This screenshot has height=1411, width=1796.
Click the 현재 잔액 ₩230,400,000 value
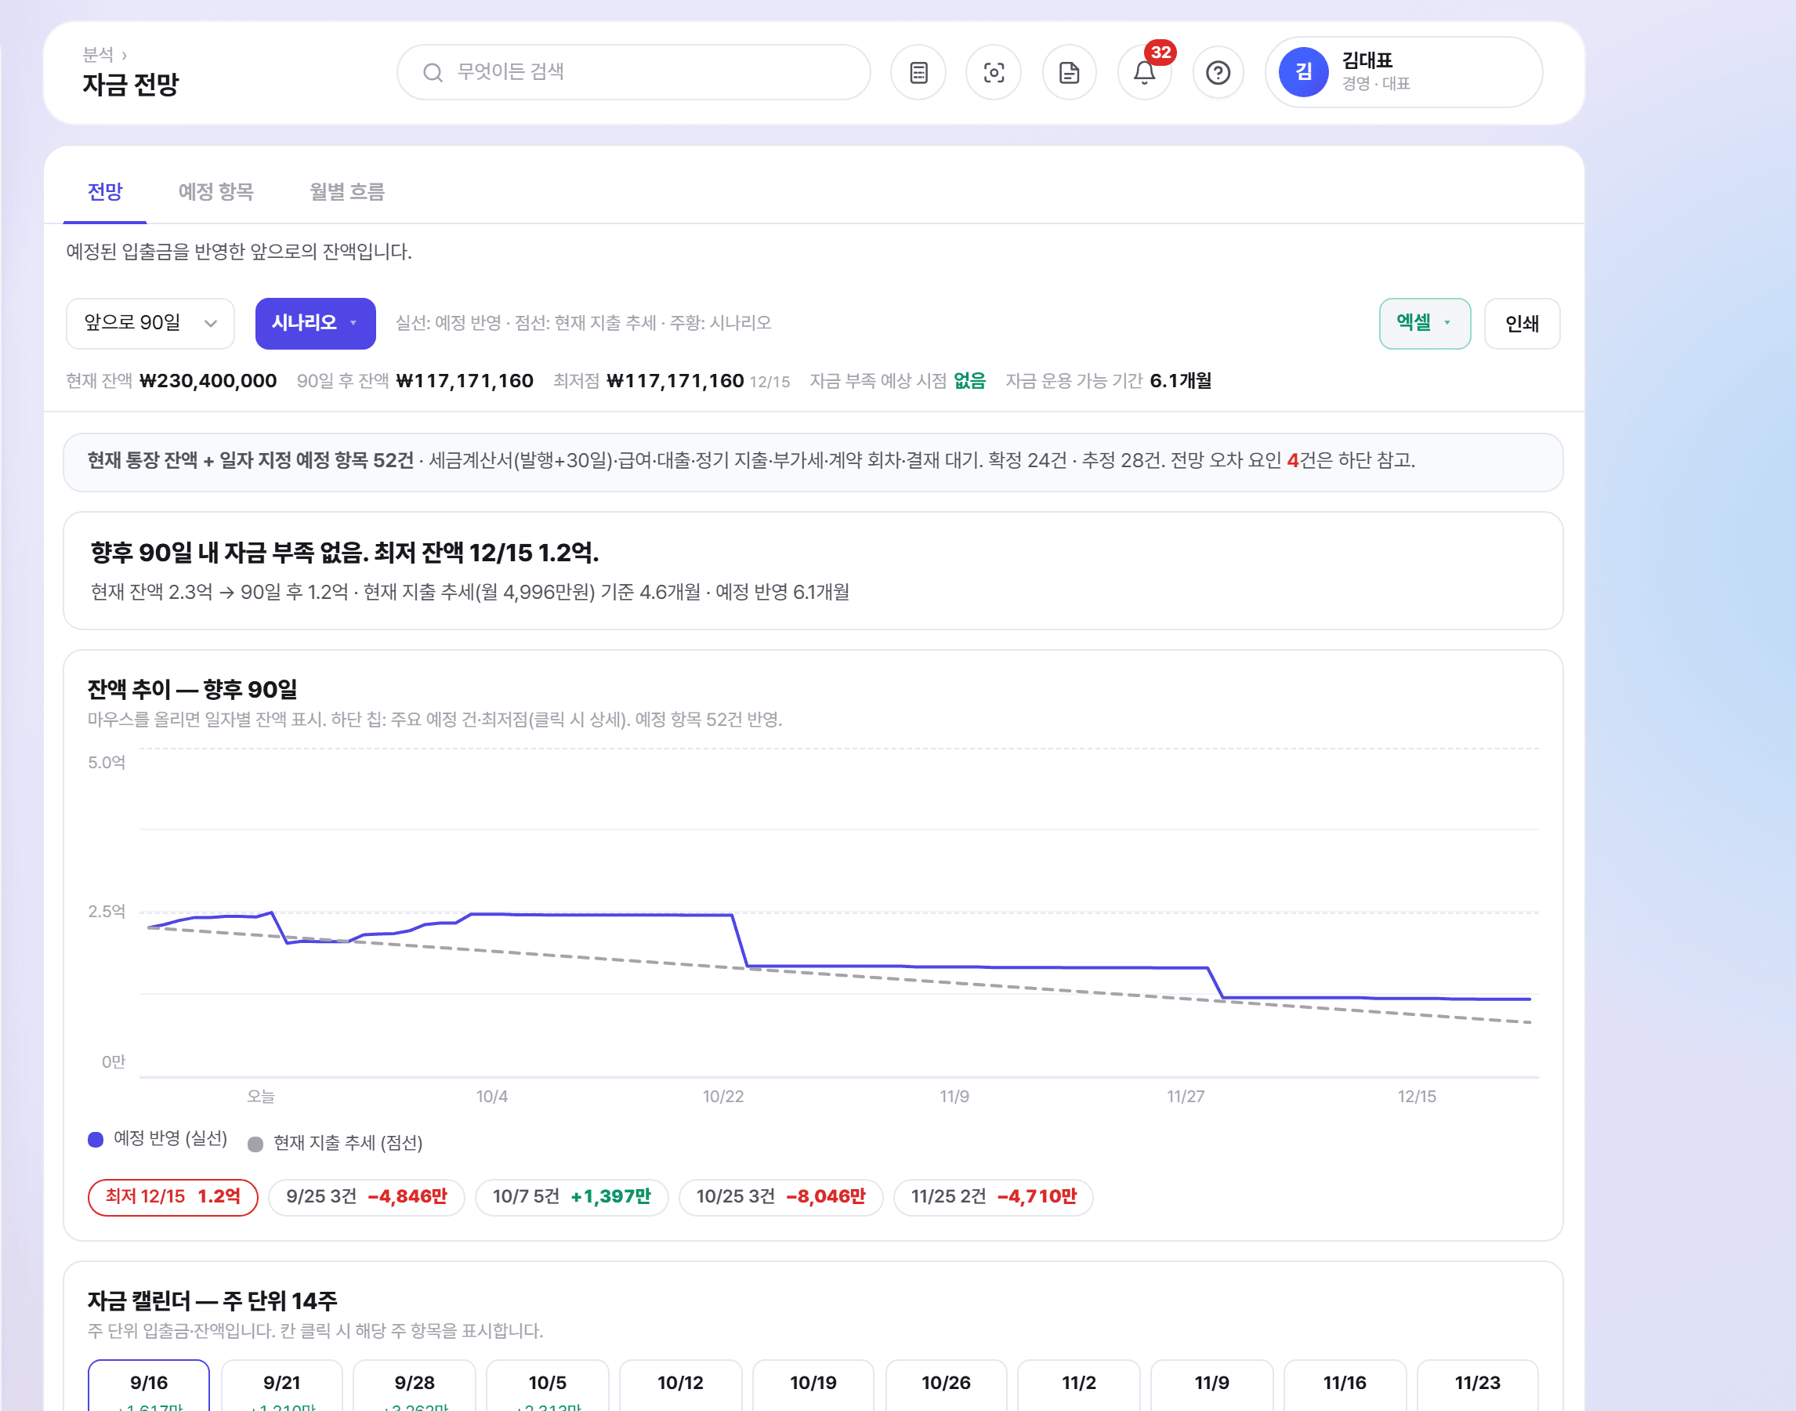click(x=208, y=381)
